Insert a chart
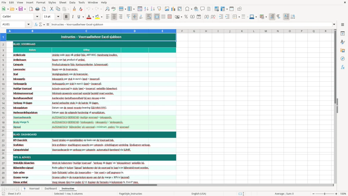 coord(173,9)
